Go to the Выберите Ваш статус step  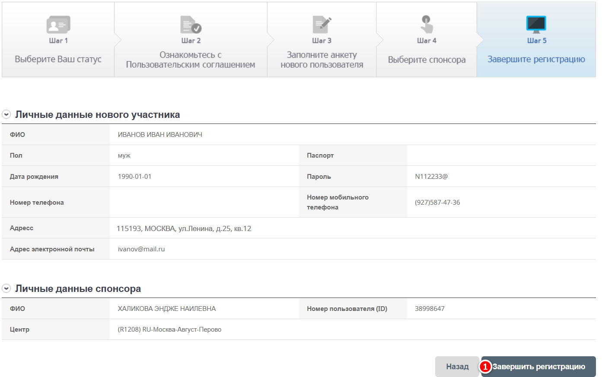(58, 59)
